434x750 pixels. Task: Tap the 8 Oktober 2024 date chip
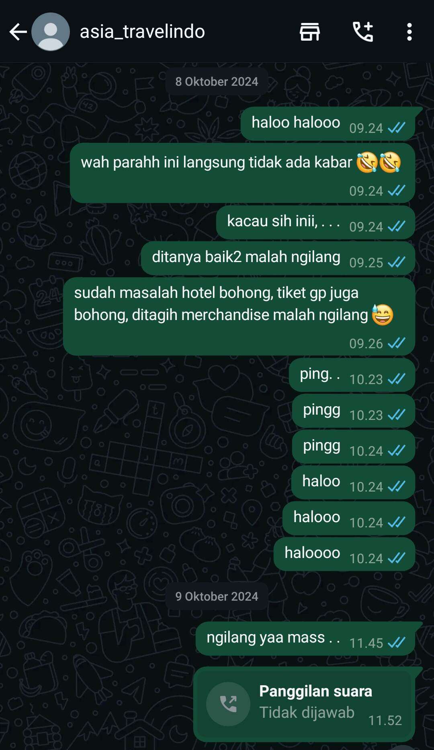217,82
